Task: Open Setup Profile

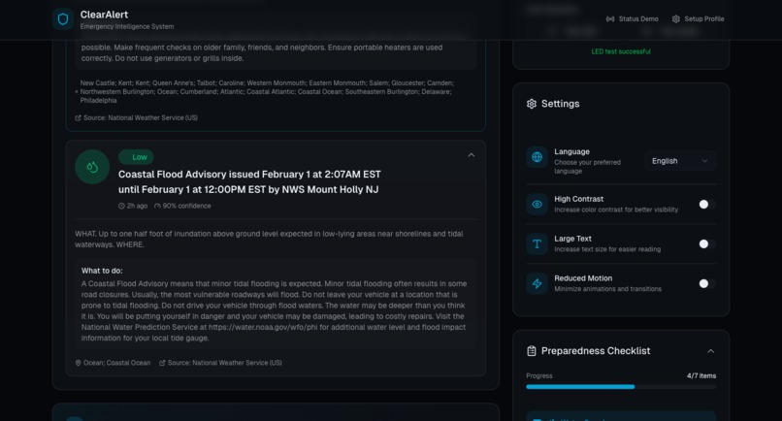Action: click(698, 19)
